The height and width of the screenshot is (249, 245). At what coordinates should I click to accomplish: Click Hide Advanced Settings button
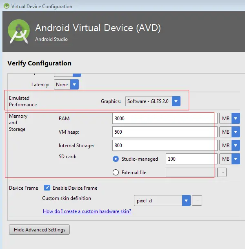pos(39,230)
